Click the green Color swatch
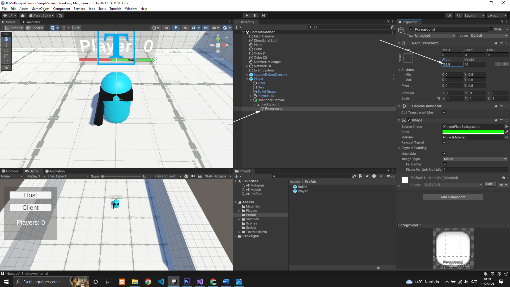510x287 pixels. point(473,132)
